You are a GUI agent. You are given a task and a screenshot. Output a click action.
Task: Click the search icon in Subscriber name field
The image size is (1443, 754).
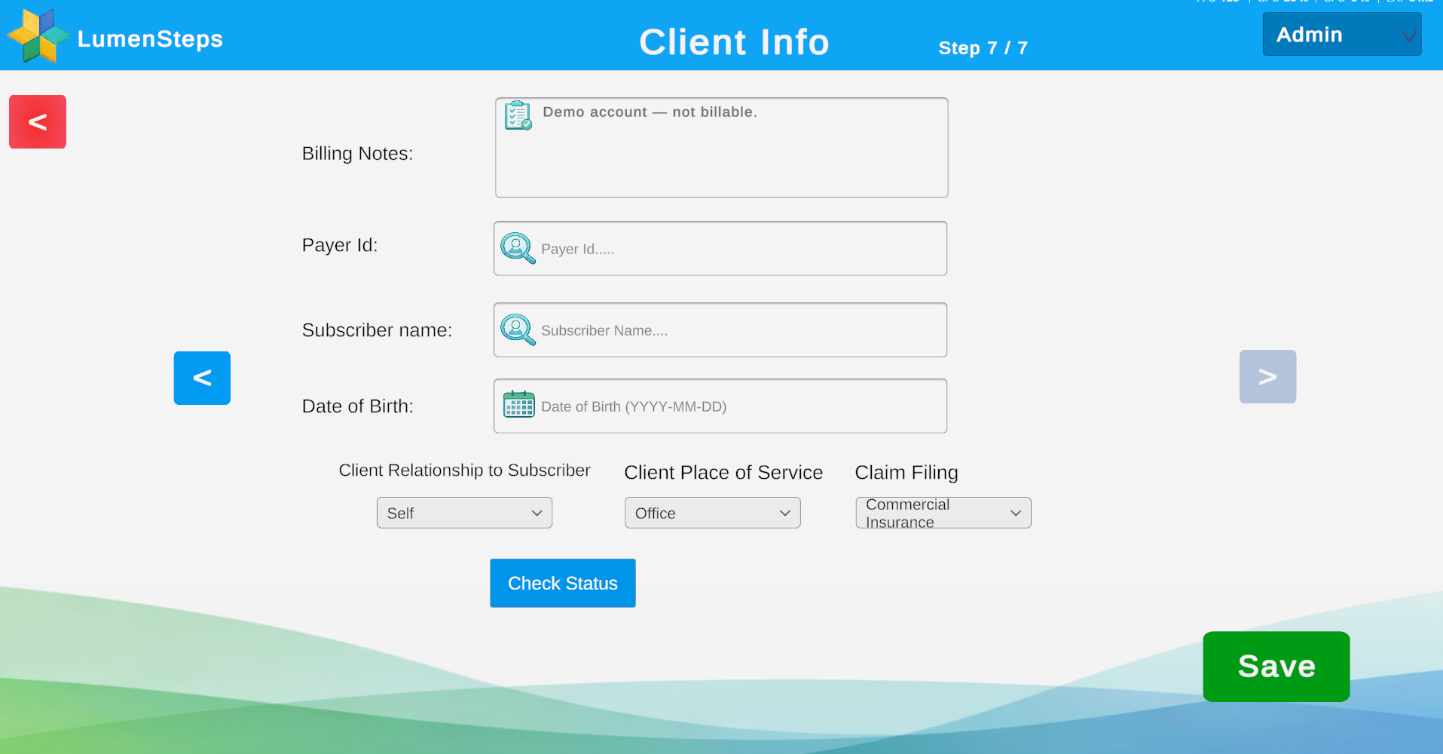click(x=518, y=329)
